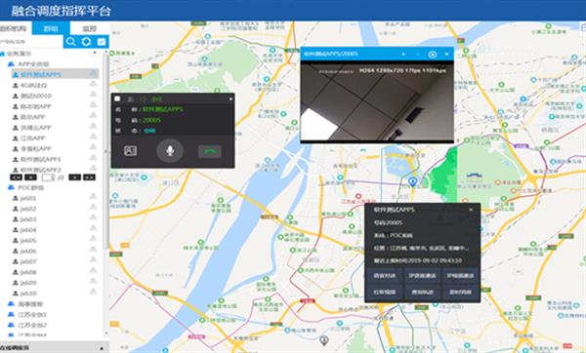Click the microphone talk button in call panel

170,151
